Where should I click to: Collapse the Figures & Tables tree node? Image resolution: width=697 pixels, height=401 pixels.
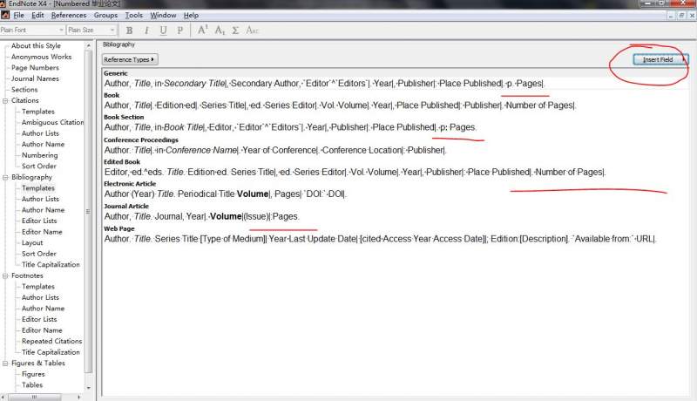(x=5, y=364)
